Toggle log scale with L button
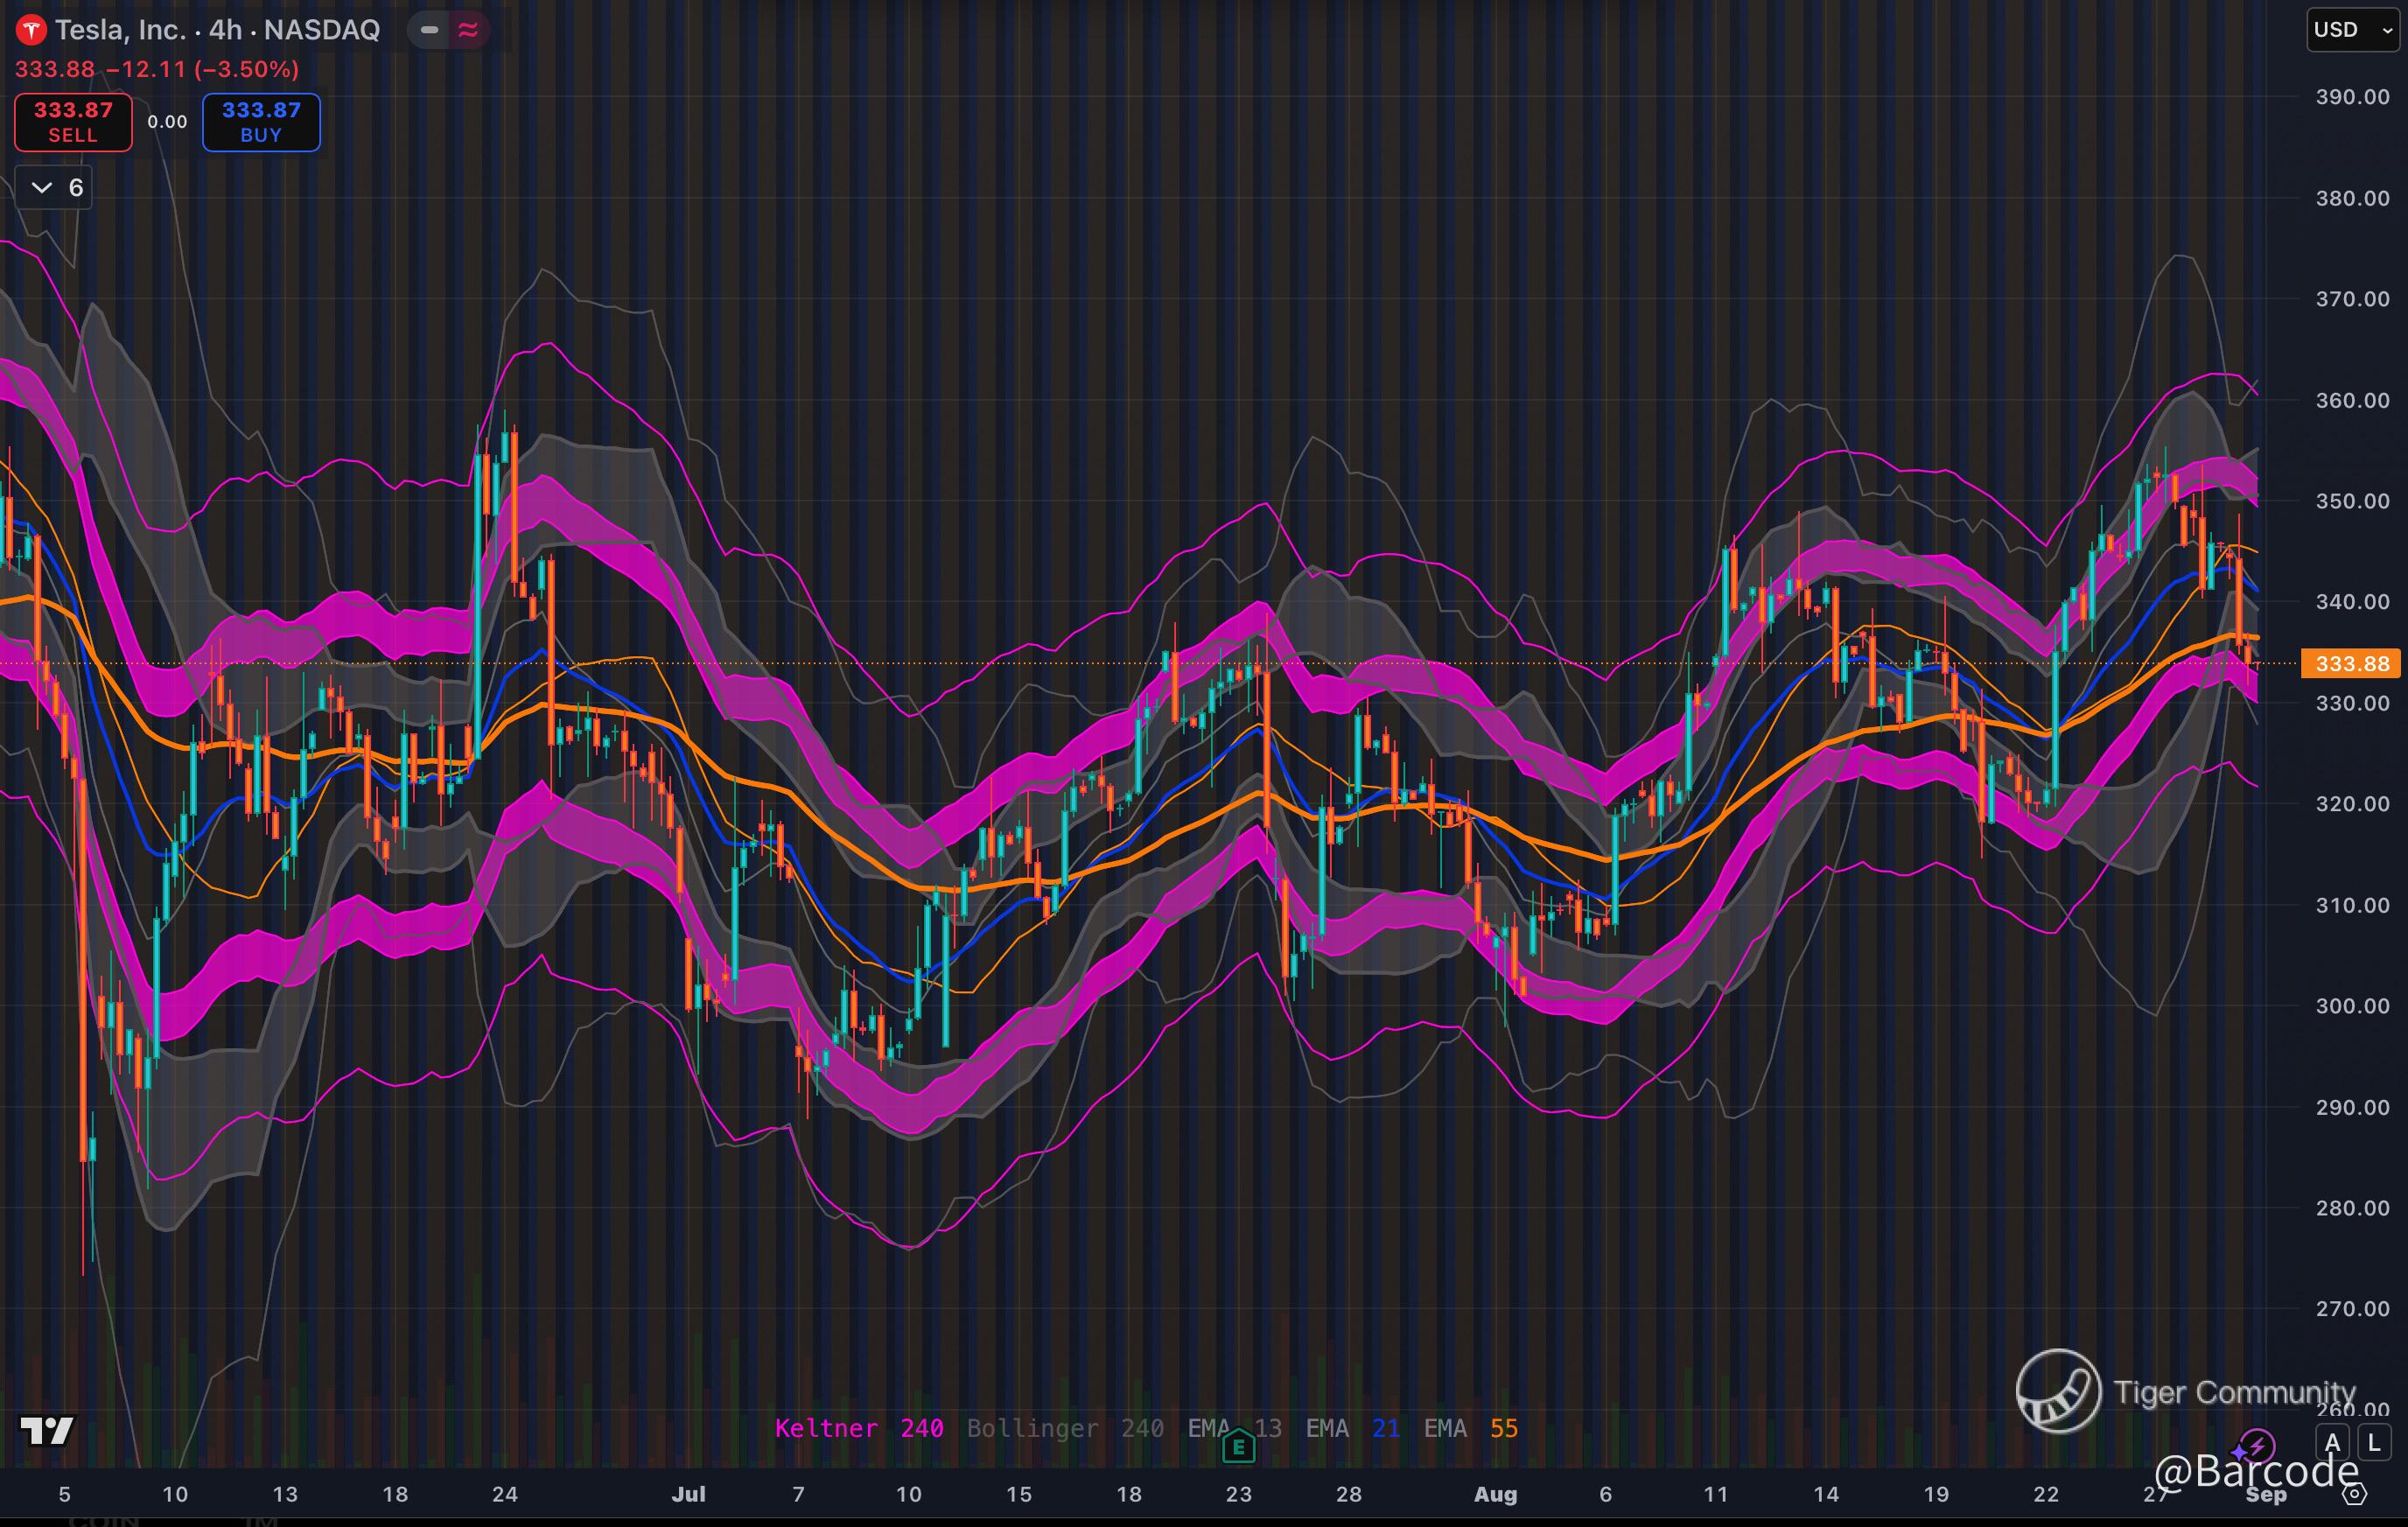The width and height of the screenshot is (2408, 1527). pos(2374,1443)
